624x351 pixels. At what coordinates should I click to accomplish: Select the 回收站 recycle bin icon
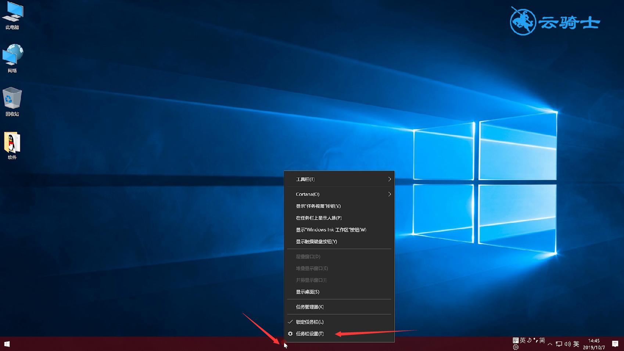pos(12,101)
